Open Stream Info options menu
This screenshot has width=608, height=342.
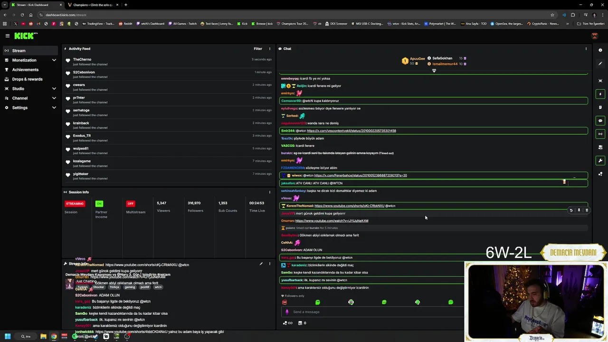pos(269,264)
